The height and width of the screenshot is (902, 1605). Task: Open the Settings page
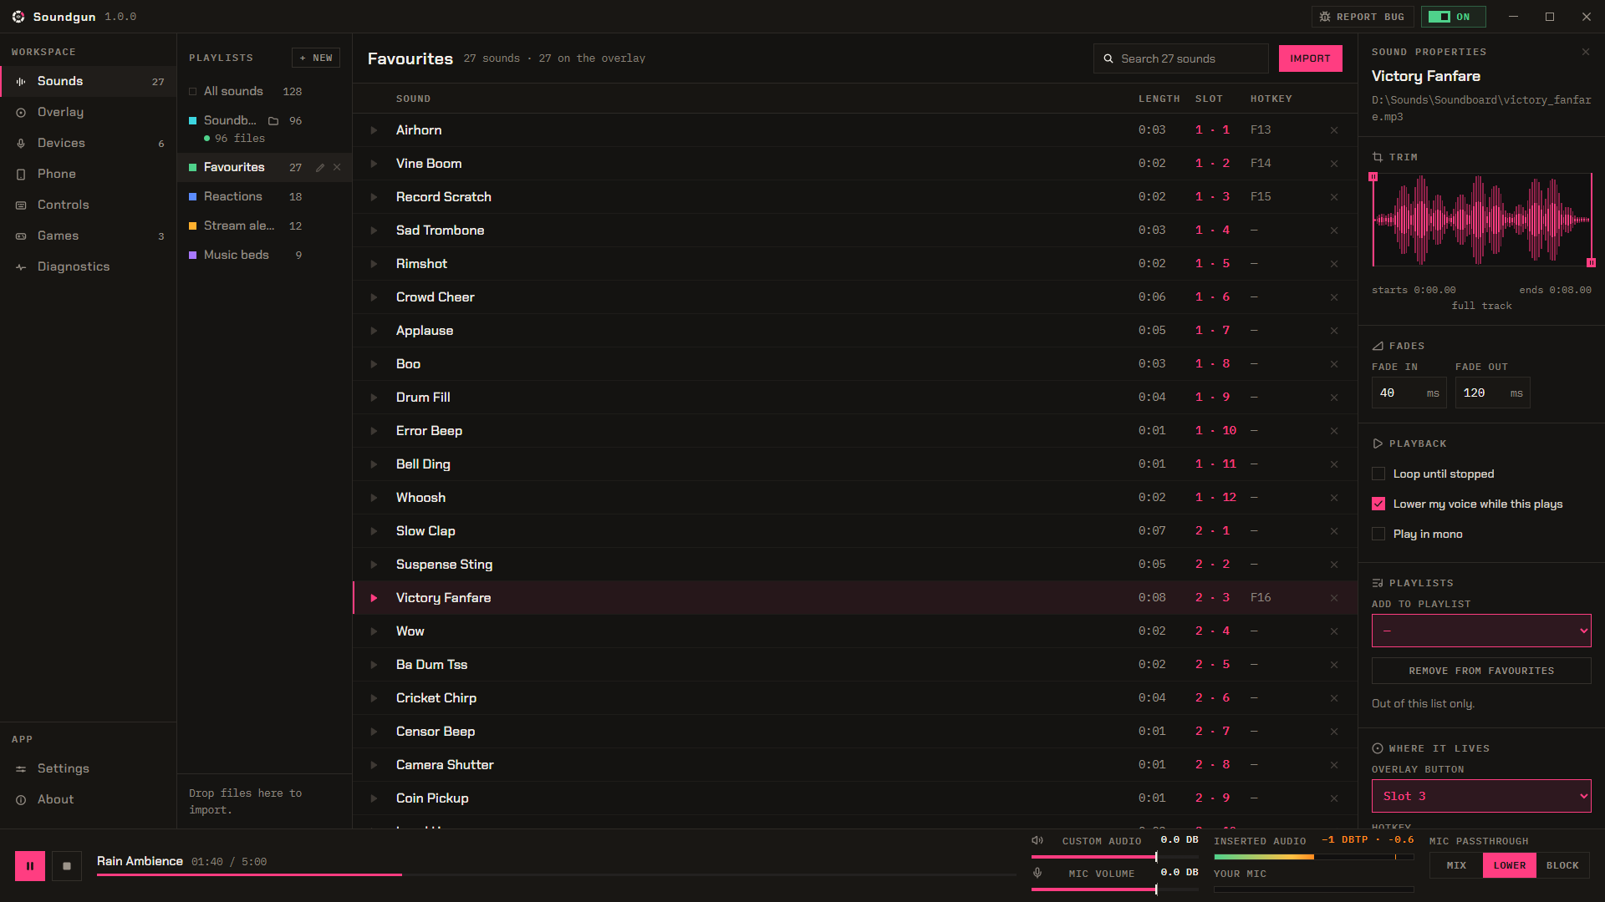click(88, 768)
